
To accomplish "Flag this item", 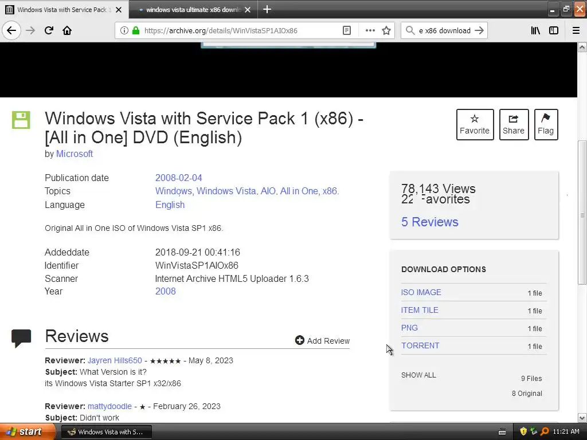I will (x=546, y=124).
